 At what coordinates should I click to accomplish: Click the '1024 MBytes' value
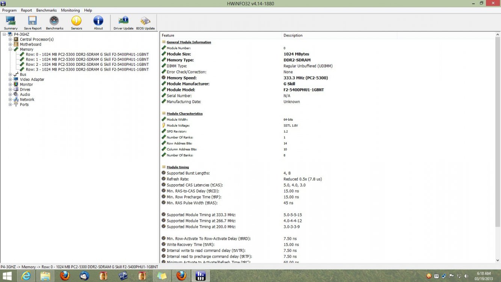pyautogui.click(x=296, y=54)
